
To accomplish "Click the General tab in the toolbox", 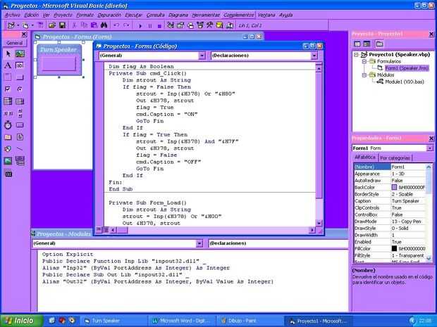I will click(x=15, y=43).
